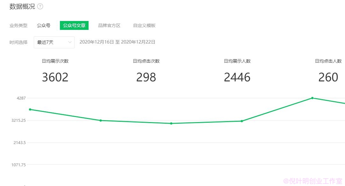Click the 业务类型 label
This screenshot has height=186, width=345.
pos(18,25)
